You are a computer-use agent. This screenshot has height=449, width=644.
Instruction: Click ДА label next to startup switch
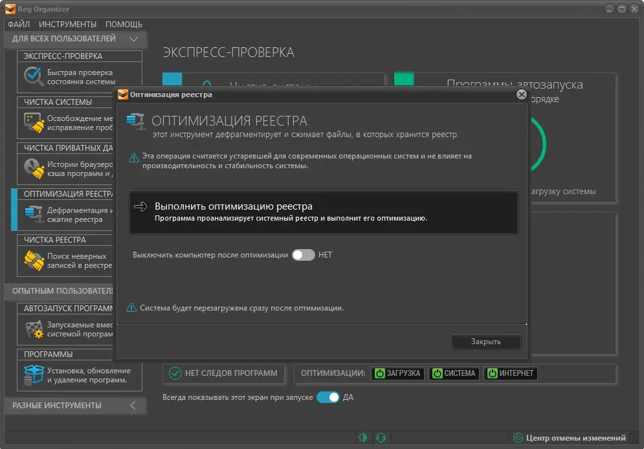(348, 397)
